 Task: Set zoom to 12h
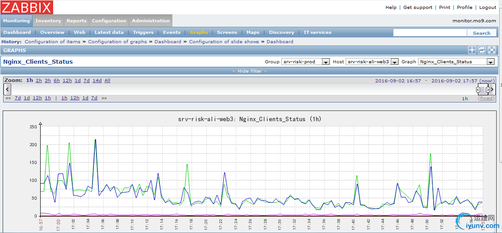67,81
